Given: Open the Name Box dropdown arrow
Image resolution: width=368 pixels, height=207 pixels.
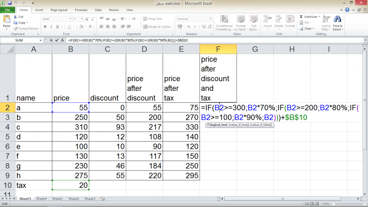Looking at the screenshot, I should [x=40, y=40].
